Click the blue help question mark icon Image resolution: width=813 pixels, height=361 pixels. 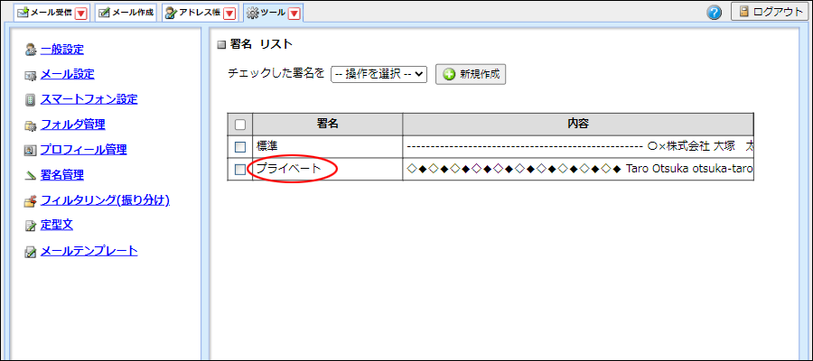click(x=715, y=13)
